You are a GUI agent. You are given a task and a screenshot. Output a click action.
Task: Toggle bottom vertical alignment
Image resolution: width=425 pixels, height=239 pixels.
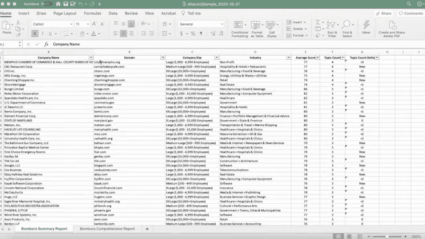pos(131,24)
